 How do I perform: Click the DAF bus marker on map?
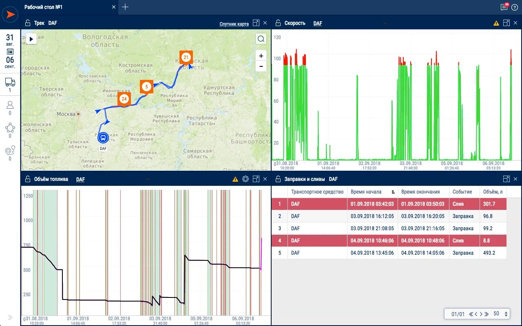(103, 138)
